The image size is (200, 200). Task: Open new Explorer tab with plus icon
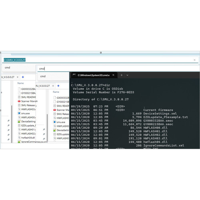[23, 77]
